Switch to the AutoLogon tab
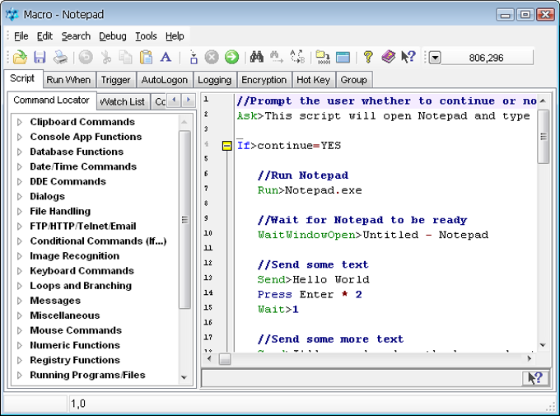 165,80
